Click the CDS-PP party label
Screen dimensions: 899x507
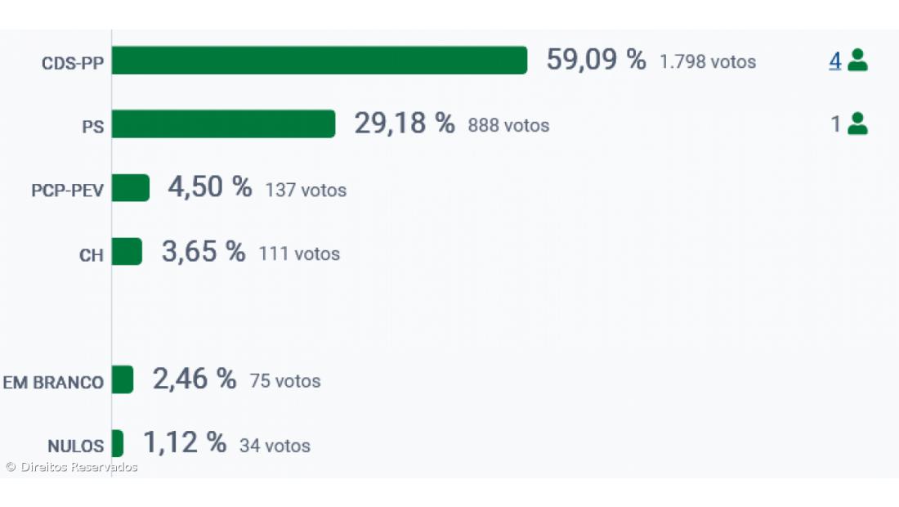73,63
